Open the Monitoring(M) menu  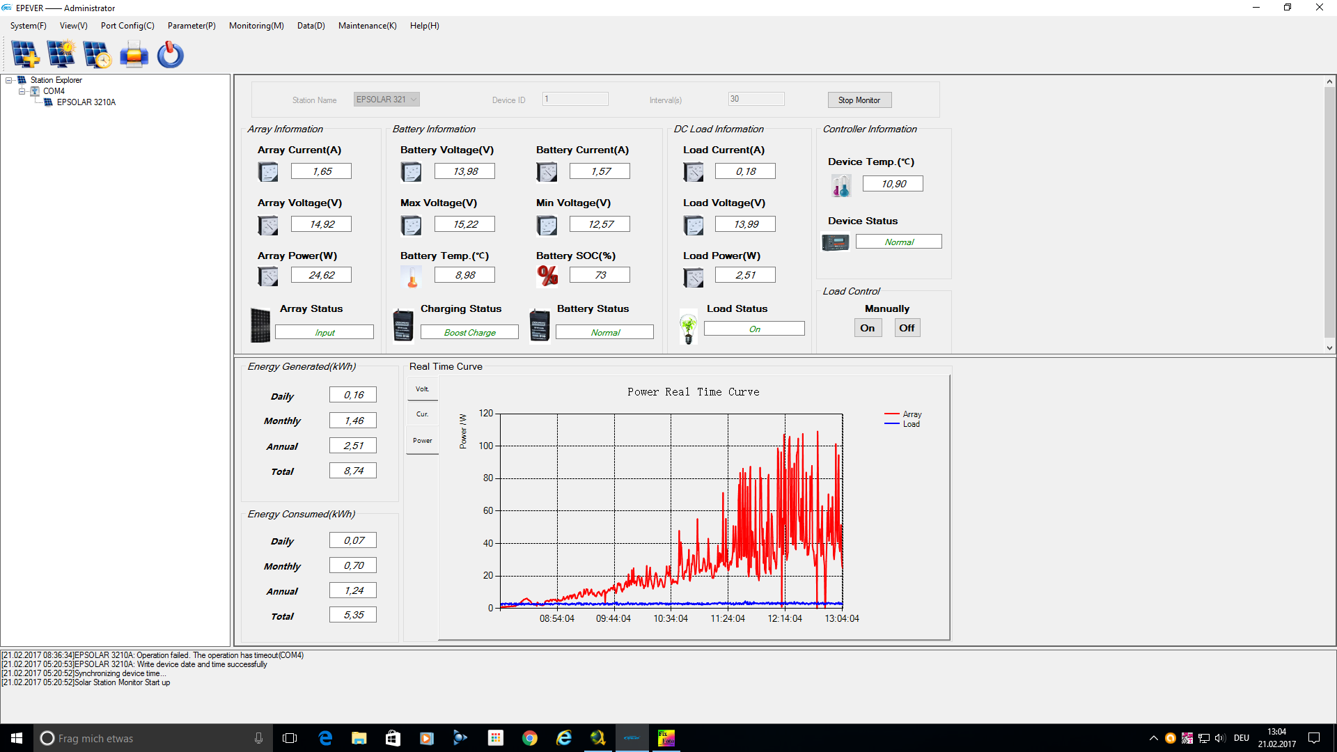[256, 26]
